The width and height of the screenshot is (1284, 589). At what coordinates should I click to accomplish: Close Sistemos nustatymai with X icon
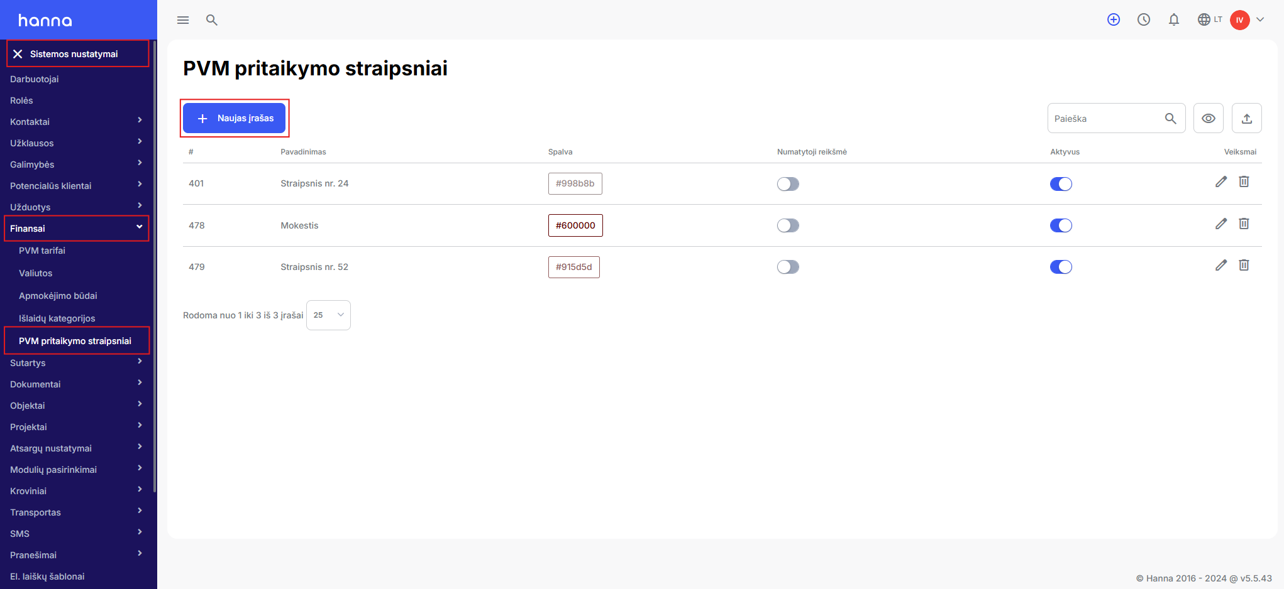coord(18,54)
